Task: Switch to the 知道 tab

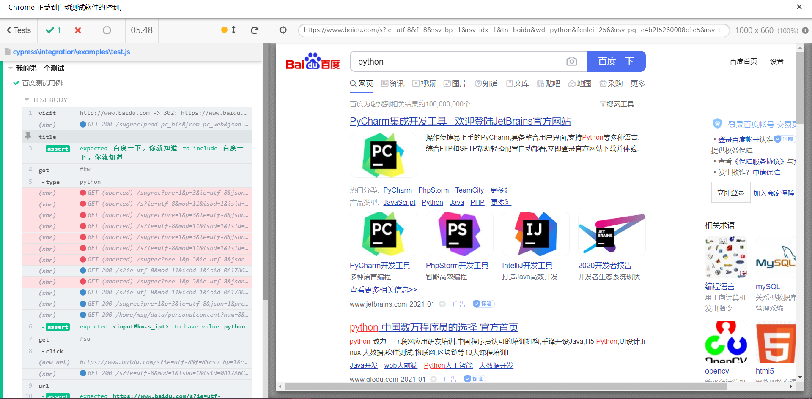Action: click(486, 84)
